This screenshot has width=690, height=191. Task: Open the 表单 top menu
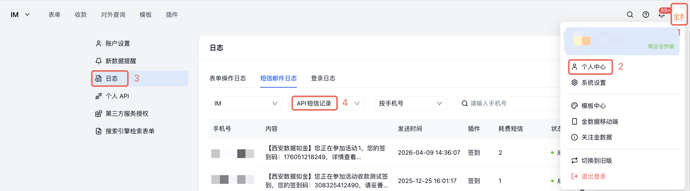tap(55, 15)
